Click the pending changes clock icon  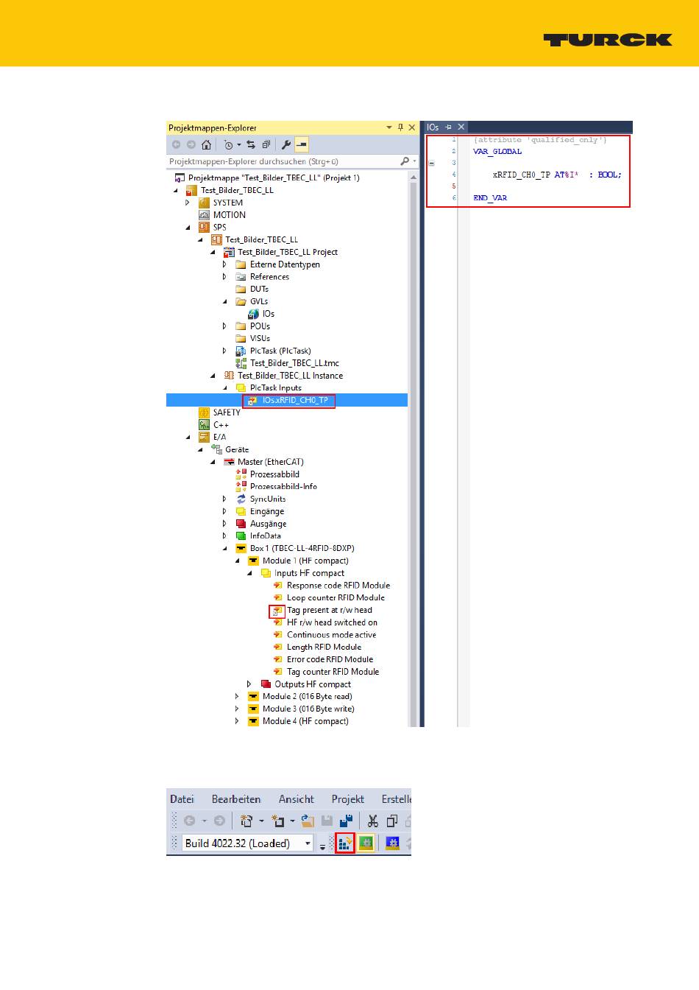pyautogui.click(x=228, y=144)
